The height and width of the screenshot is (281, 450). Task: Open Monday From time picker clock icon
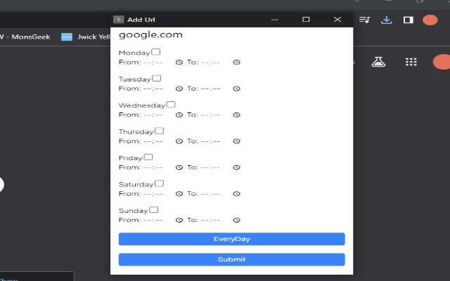click(x=179, y=63)
